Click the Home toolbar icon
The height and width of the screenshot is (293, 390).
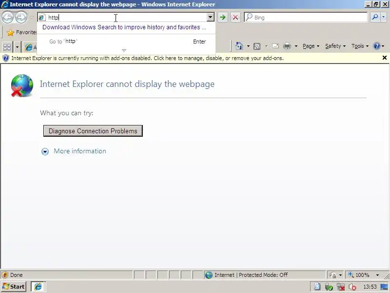(x=239, y=46)
